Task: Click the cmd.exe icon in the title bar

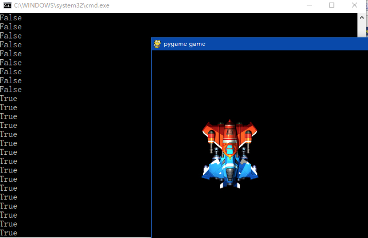Action: point(7,5)
